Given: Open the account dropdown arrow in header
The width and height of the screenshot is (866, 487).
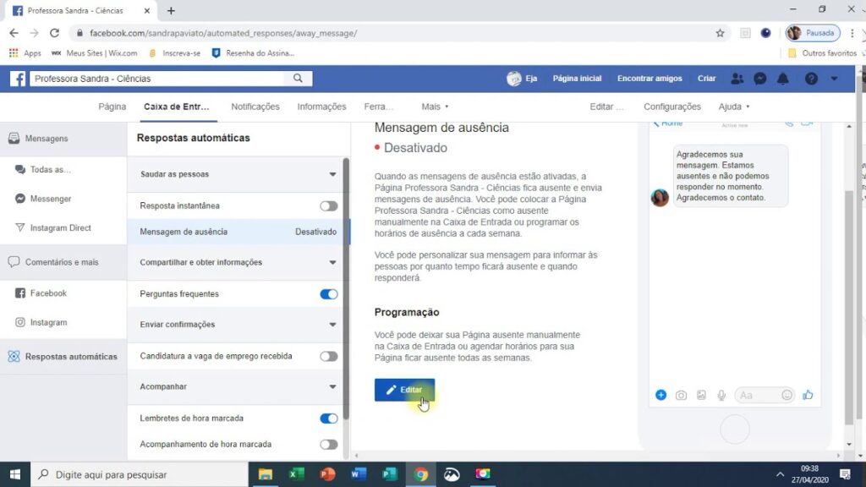Looking at the screenshot, I should [834, 79].
